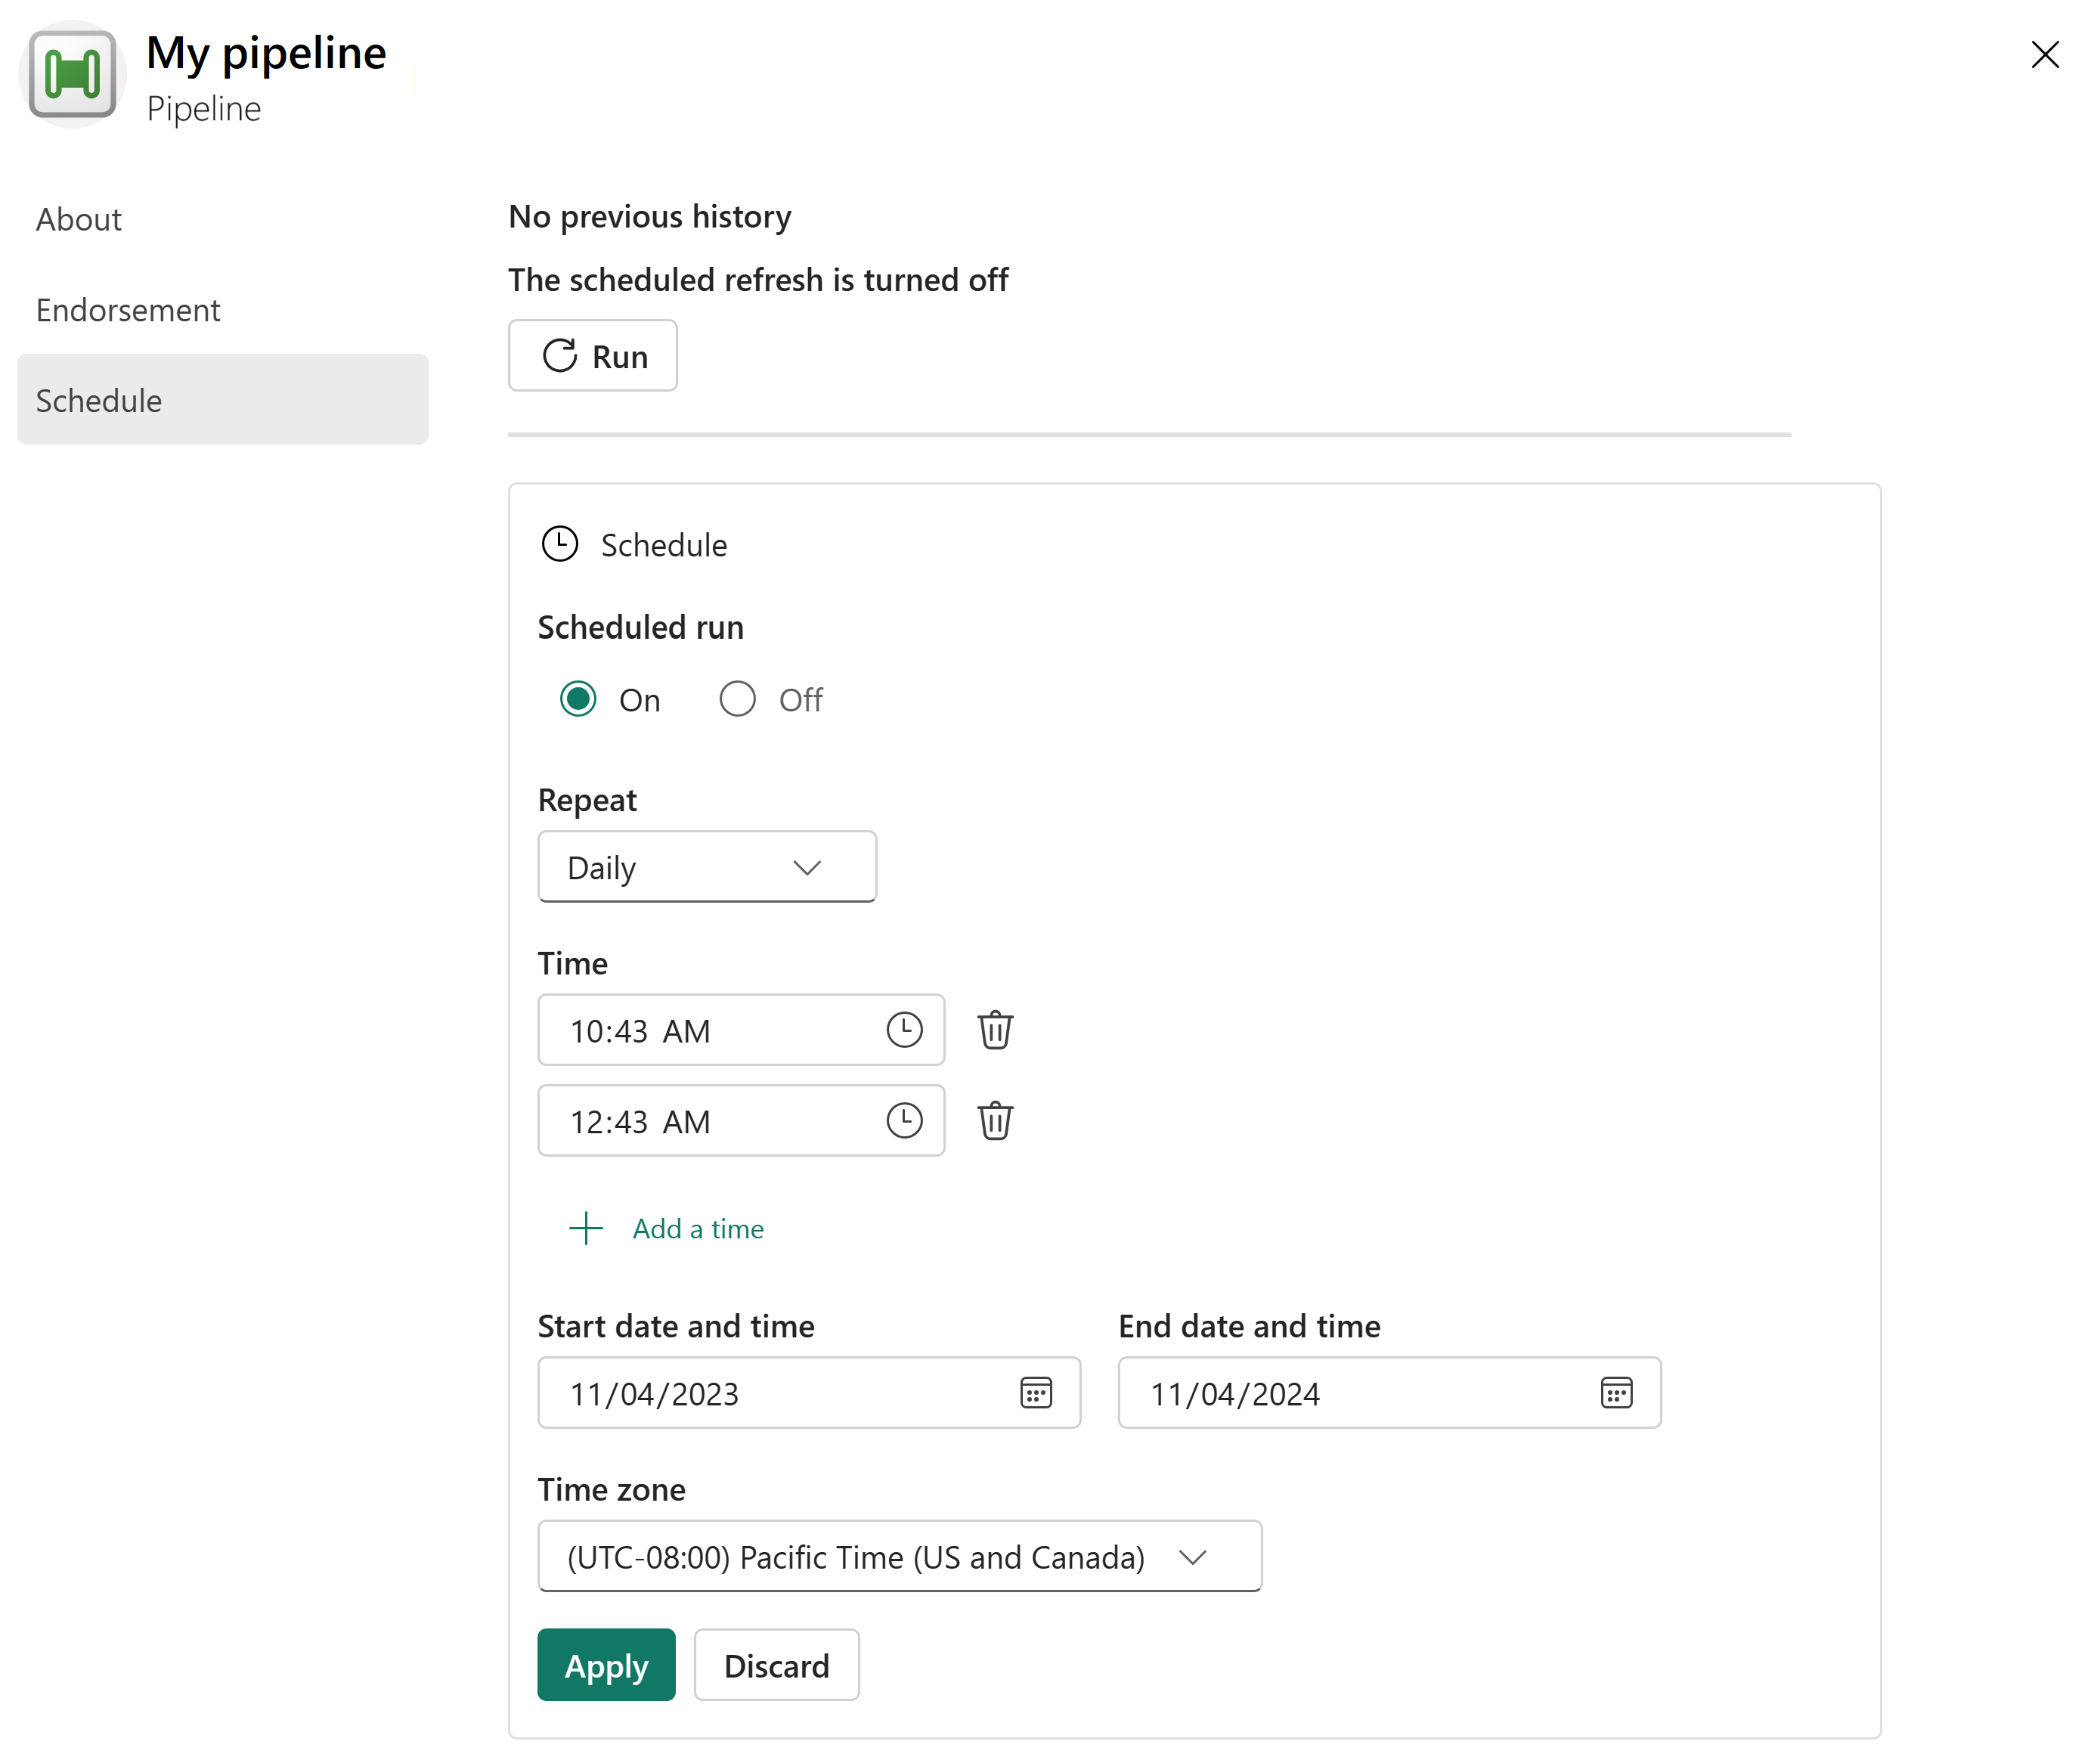Turn scheduled run On

[578, 699]
